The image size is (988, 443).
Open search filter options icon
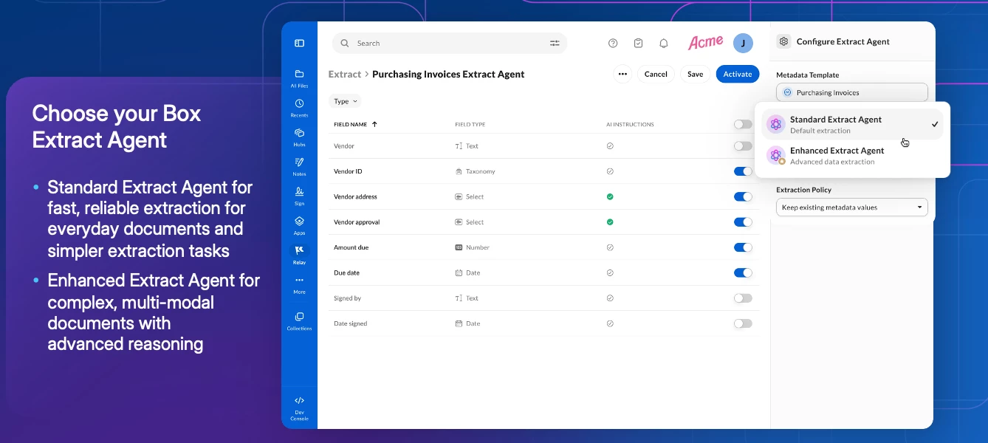click(555, 43)
